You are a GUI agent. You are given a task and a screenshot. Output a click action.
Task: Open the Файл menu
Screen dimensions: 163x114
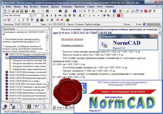tap(8, 6)
